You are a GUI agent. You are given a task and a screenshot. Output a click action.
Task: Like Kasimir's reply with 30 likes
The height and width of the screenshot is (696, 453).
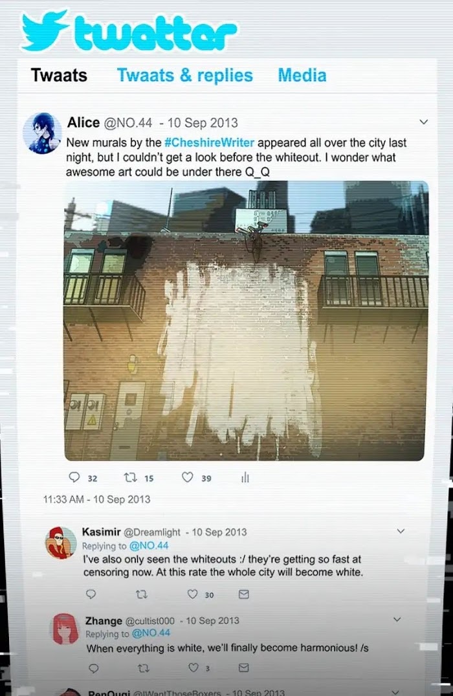pos(192,594)
